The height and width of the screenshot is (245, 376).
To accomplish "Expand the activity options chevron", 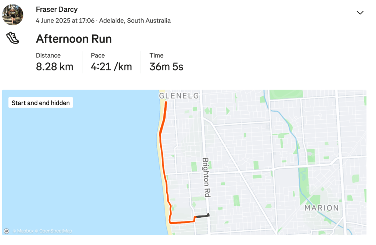I will coord(360,13).
